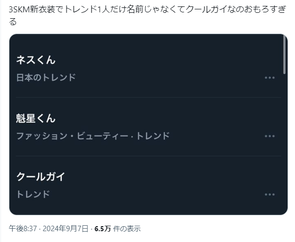
Task: Click the 件の表示 views label
Action: (x=127, y=229)
